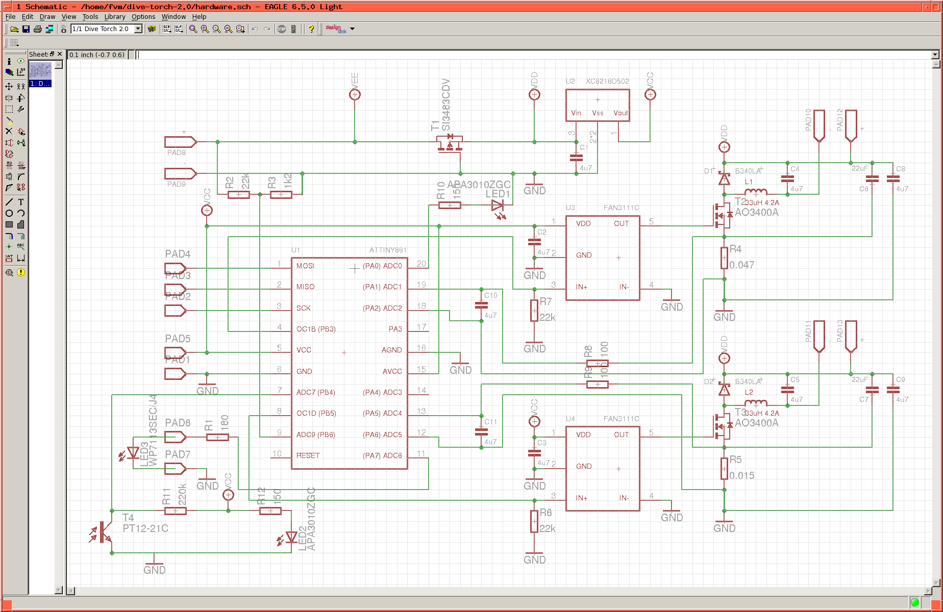The height and width of the screenshot is (612, 943).
Task: Open the Edit menu
Action: (x=28, y=16)
